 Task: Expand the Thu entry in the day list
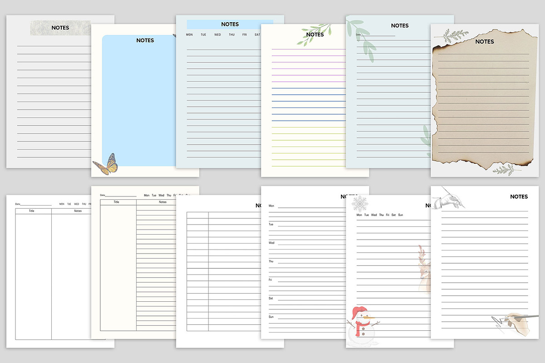[x=270, y=261]
